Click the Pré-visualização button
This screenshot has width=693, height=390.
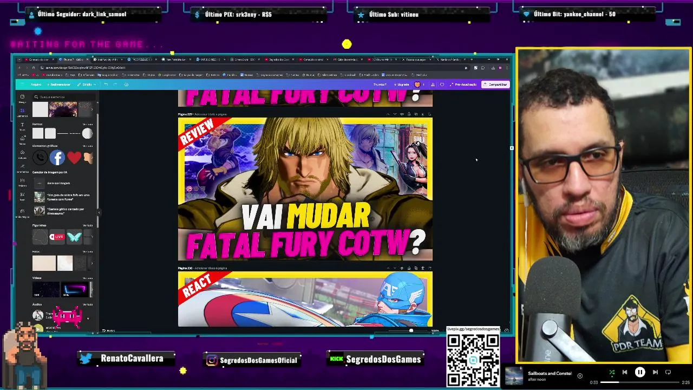tap(463, 84)
